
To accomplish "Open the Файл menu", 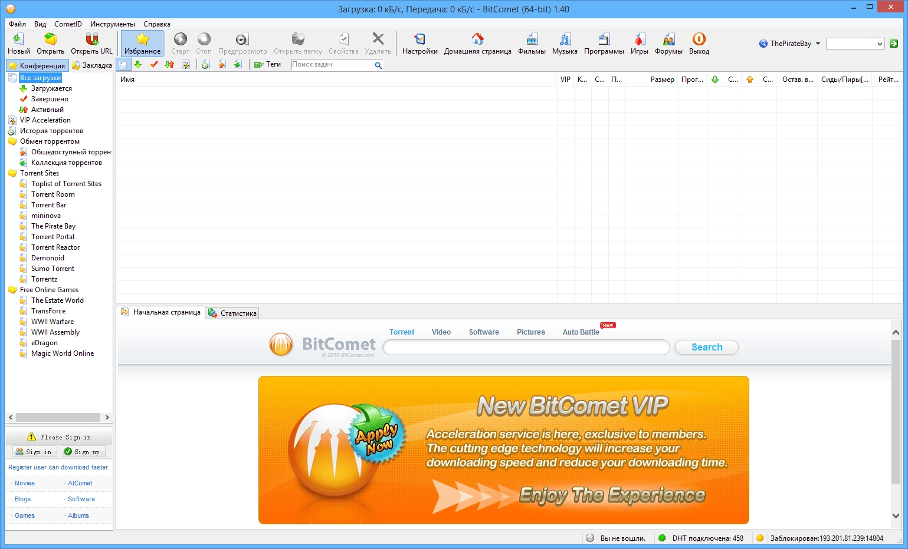I will click(x=18, y=24).
